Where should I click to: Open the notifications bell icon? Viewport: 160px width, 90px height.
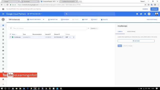[x=149, y=14]
